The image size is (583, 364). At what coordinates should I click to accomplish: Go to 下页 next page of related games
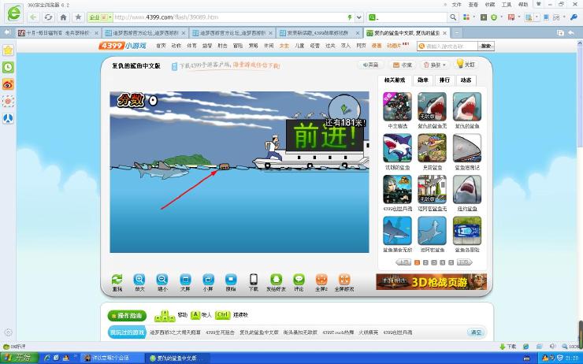(464, 262)
